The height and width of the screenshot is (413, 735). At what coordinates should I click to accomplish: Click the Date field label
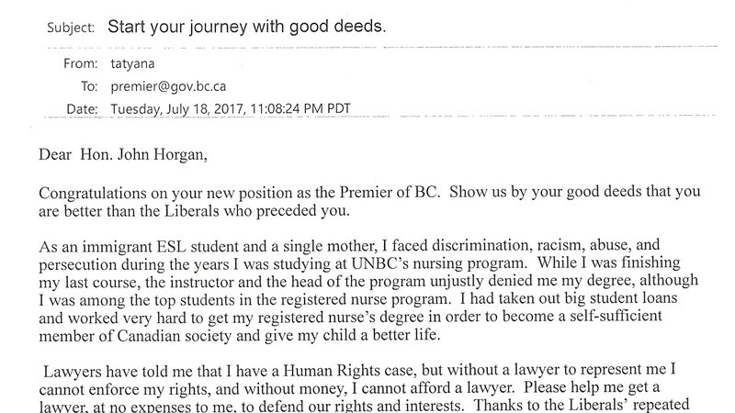click(x=83, y=108)
